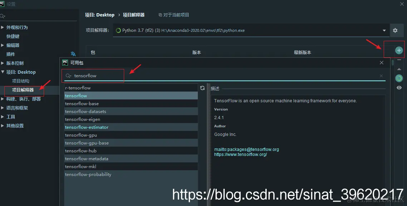The height and width of the screenshot is (206, 407).
Task: Toggle the show early releases eye icon
Action: coord(399,88)
